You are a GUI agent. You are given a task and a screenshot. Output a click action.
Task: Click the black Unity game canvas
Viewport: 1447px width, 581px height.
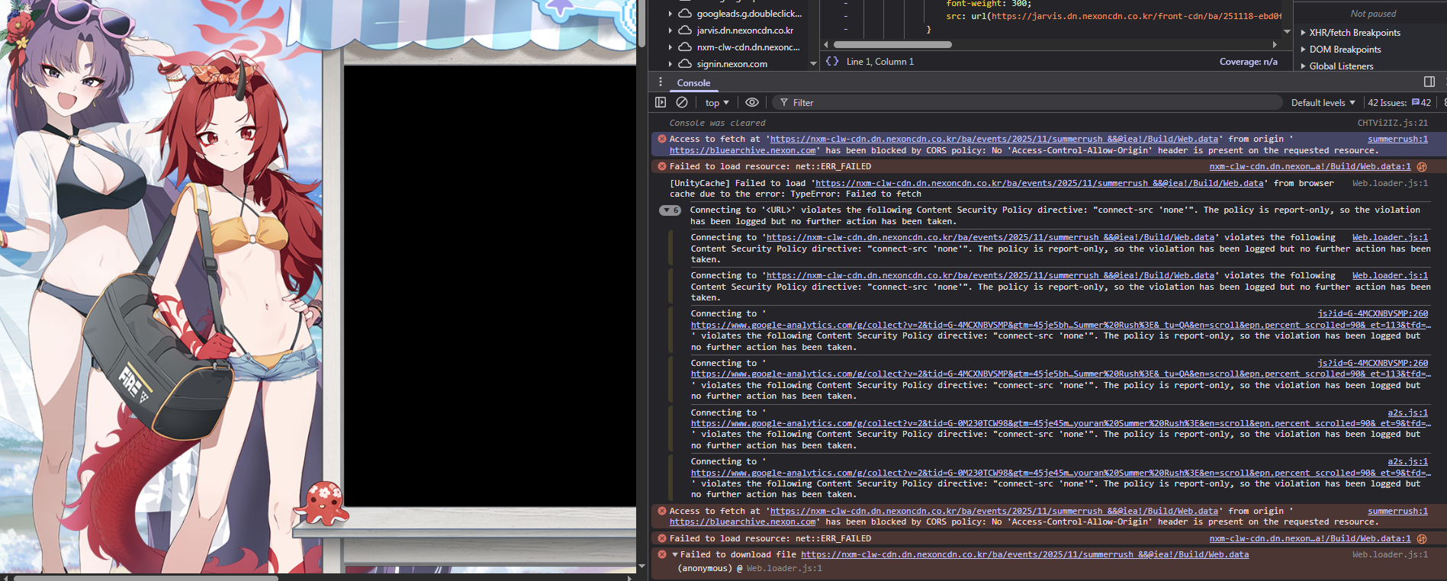click(490, 286)
